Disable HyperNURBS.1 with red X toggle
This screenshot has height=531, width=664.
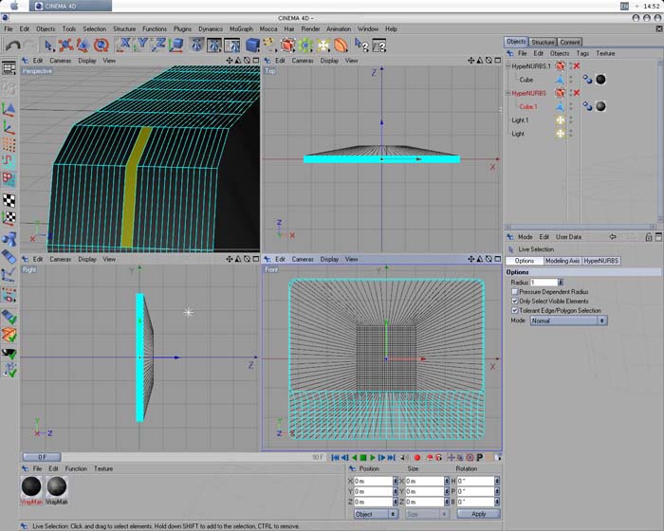[577, 66]
